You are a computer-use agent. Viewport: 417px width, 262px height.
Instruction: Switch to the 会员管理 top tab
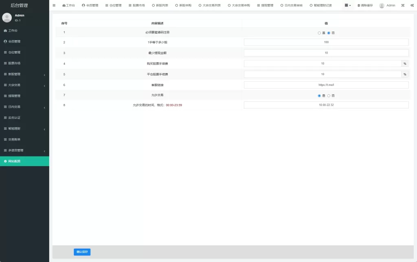[90, 5]
